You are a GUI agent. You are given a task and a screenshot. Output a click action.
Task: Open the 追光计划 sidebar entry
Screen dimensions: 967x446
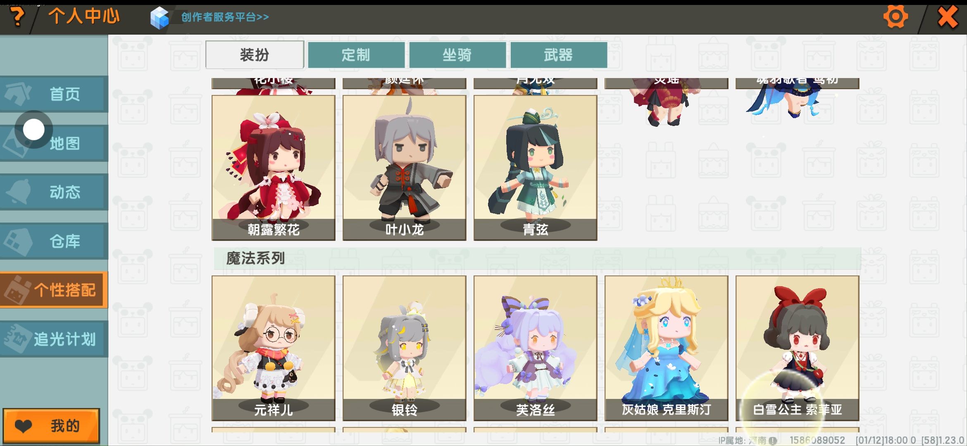coord(54,339)
